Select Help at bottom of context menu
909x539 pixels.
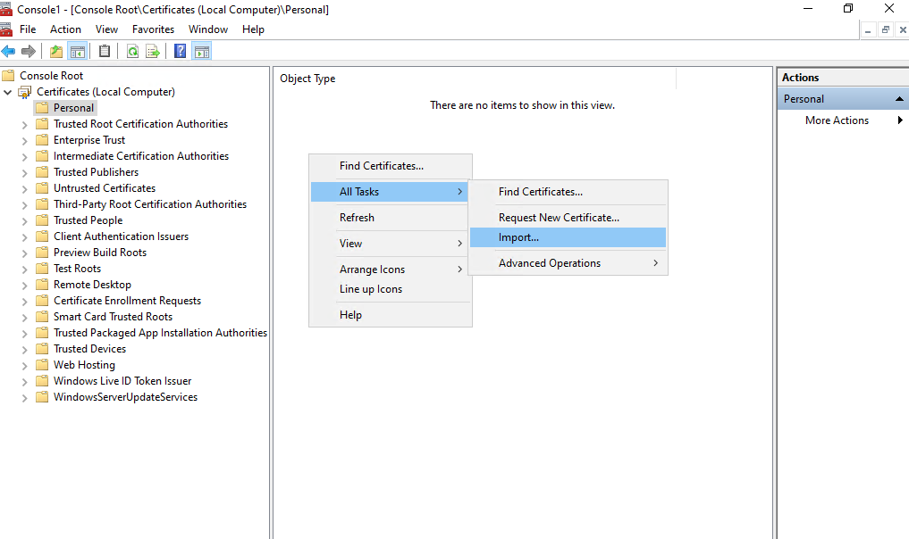coord(391,315)
